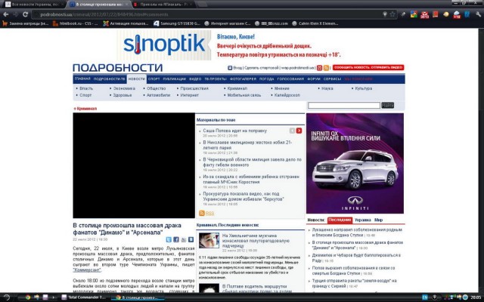Open thumbnail of Хмельнитчина news item
Viewport: 484px width, 302px height.
coord(209,240)
